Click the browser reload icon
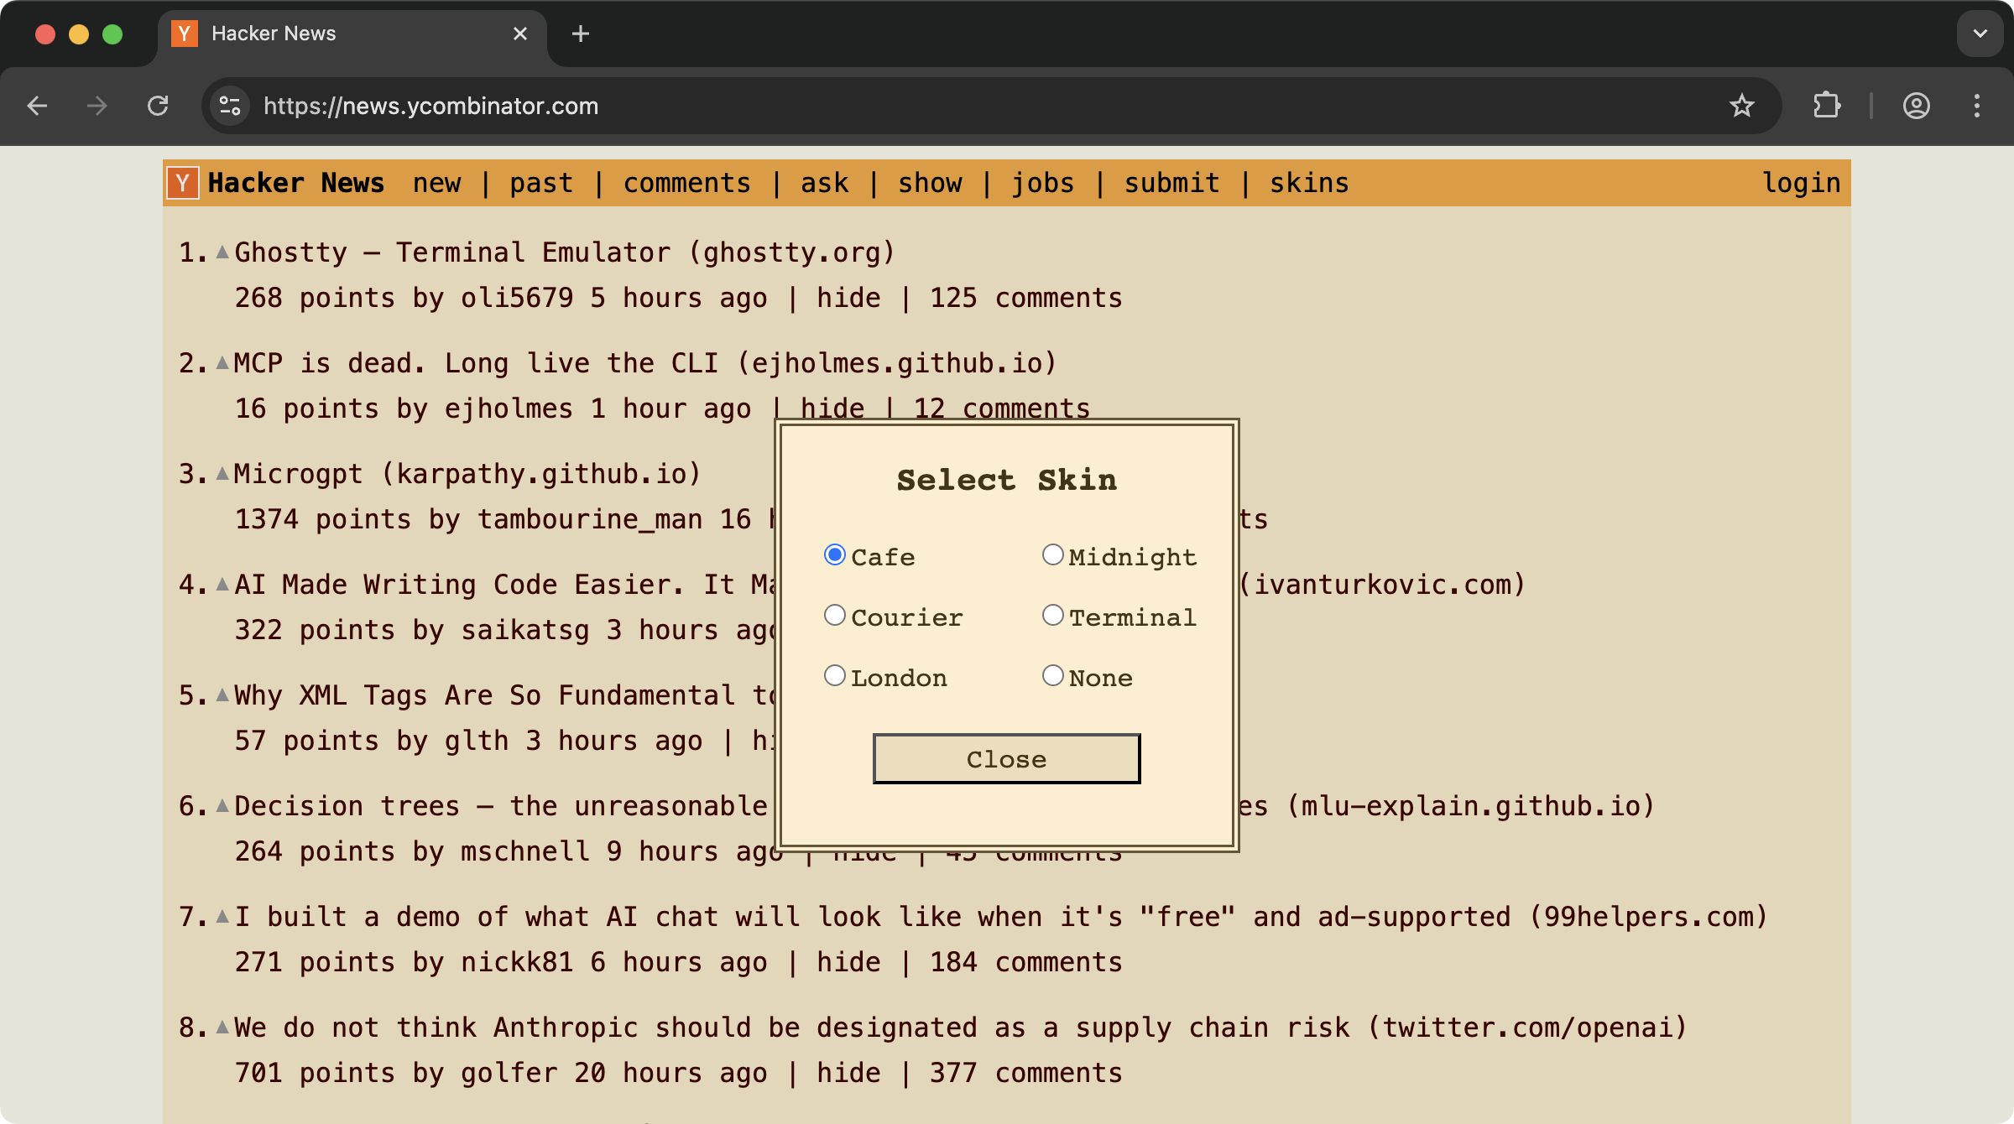Screen dimensions: 2014x1124 159,106
